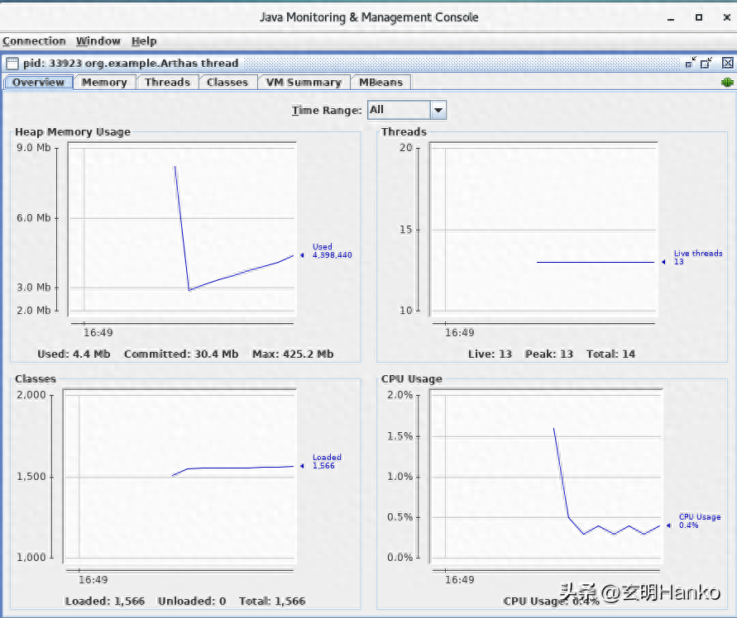Click the Used legend marker on heap chart
The image size is (737, 618).
(x=302, y=255)
